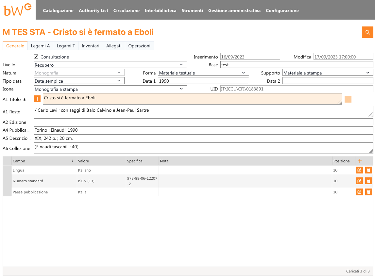Open the Livello dropdown
Viewport: 375px width, 279px height.
tap(110, 65)
